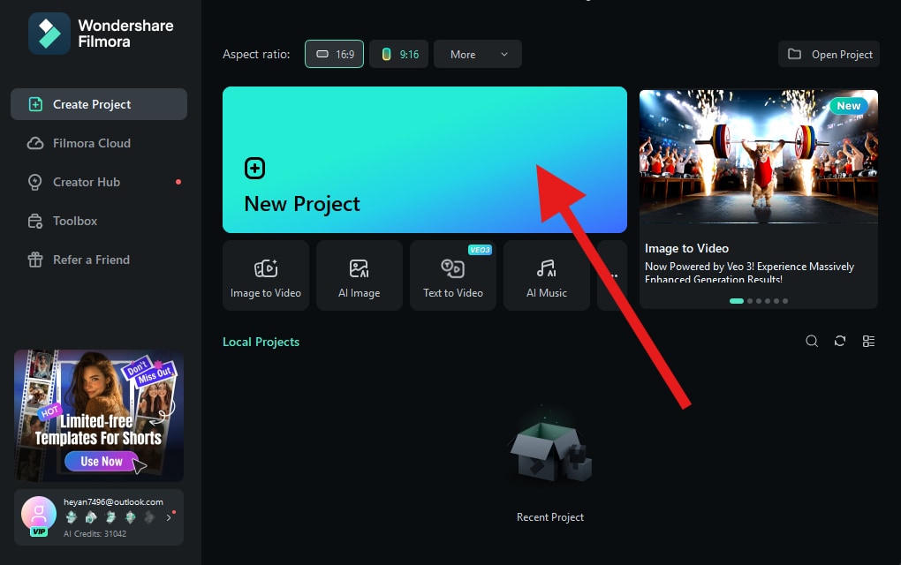Open the weightlifting cat promo thumbnail
The height and width of the screenshot is (565, 901).
pyautogui.click(x=759, y=156)
